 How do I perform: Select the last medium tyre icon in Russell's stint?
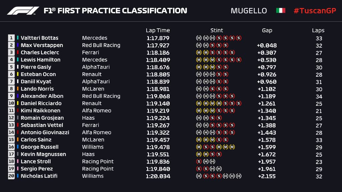[x=232, y=147]
